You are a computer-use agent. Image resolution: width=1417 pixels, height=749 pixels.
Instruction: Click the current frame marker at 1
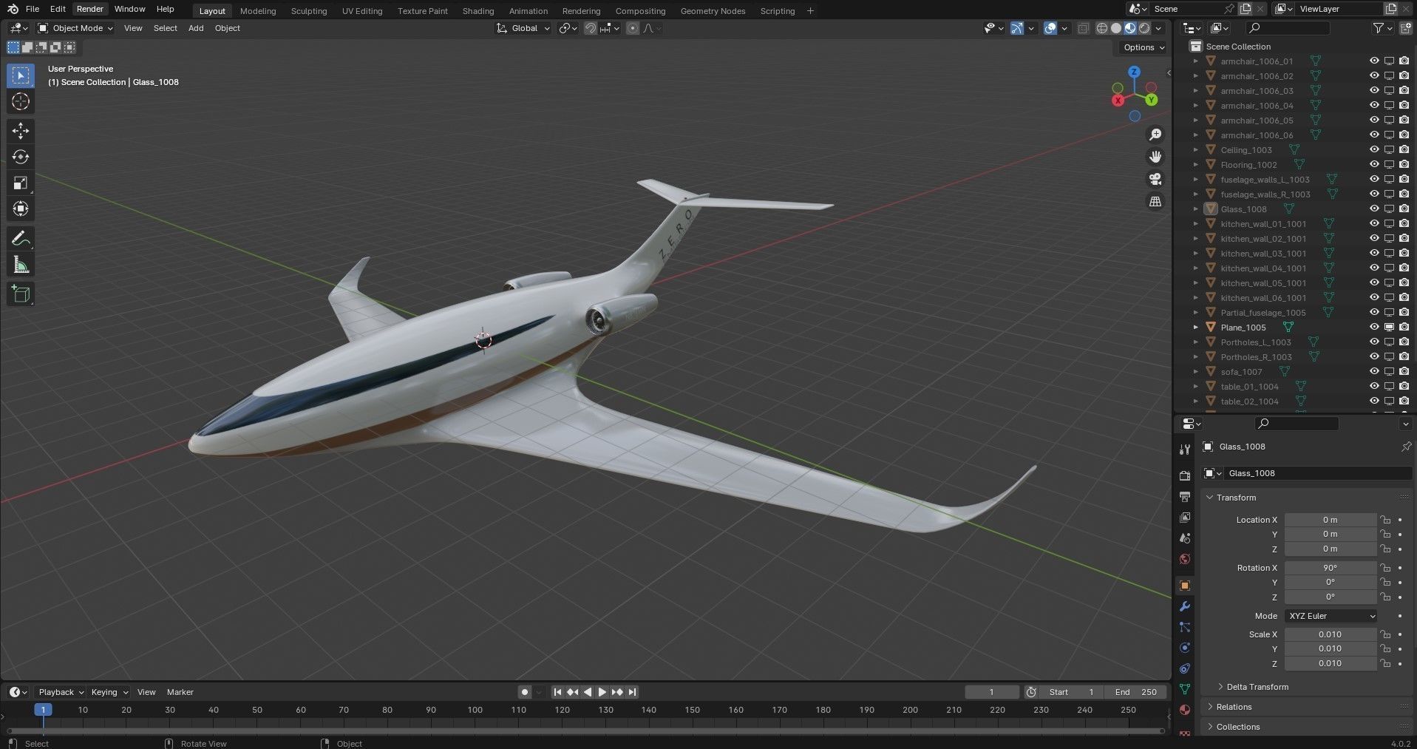coord(43,710)
